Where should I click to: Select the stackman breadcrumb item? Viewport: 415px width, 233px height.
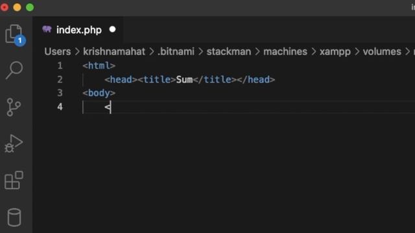(x=229, y=52)
